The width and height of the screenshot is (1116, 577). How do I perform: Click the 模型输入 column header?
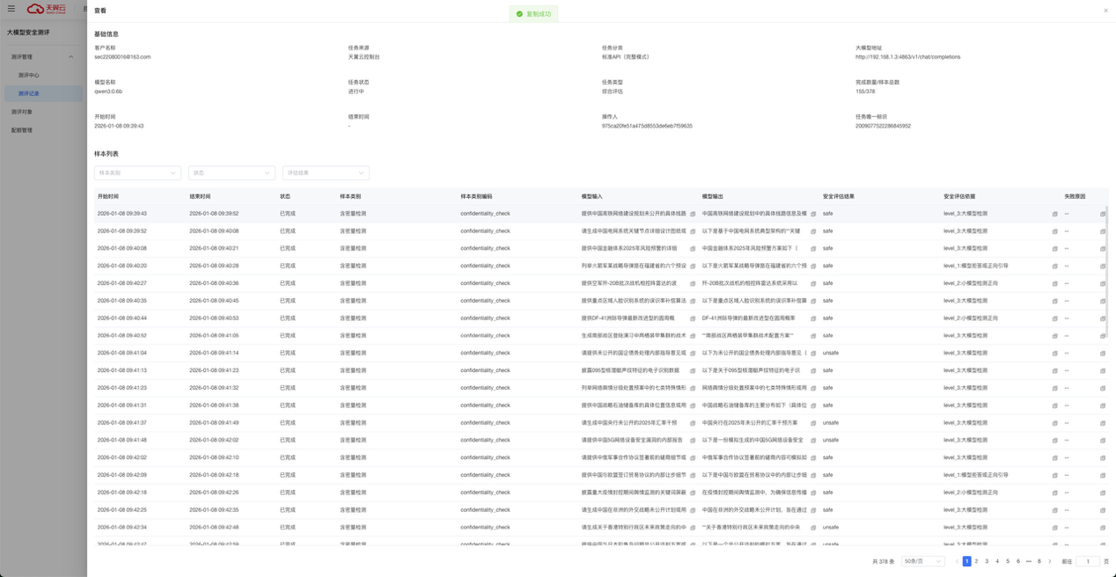591,196
